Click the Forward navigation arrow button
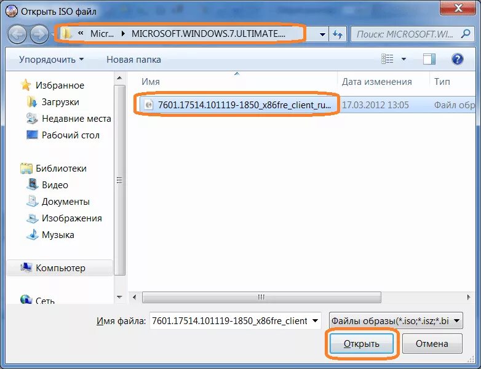This screenshot has width=481, height=369. point(39,34)
